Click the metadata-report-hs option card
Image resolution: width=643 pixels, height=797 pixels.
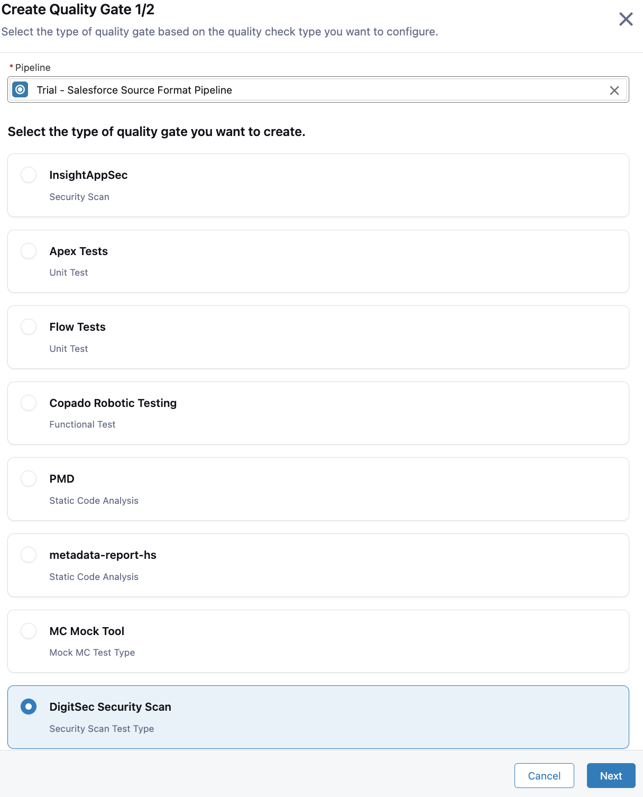pos(318,565)
